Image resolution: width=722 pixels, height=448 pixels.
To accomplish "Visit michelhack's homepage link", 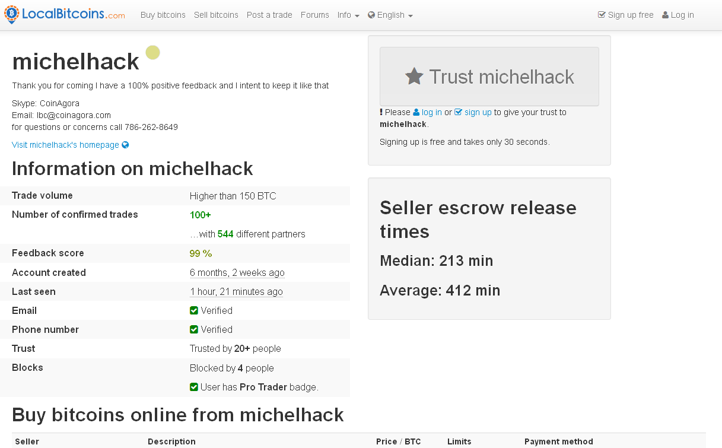I will [71, 145].
